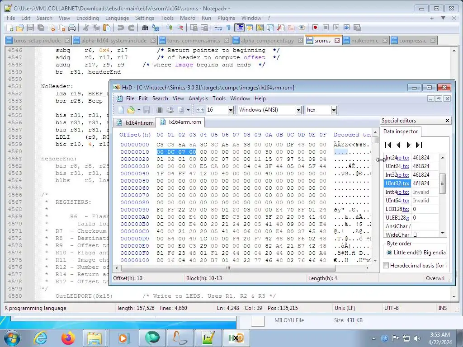
Task: Open Notepad++ Encoding menu
Action: tap(88, 18)
